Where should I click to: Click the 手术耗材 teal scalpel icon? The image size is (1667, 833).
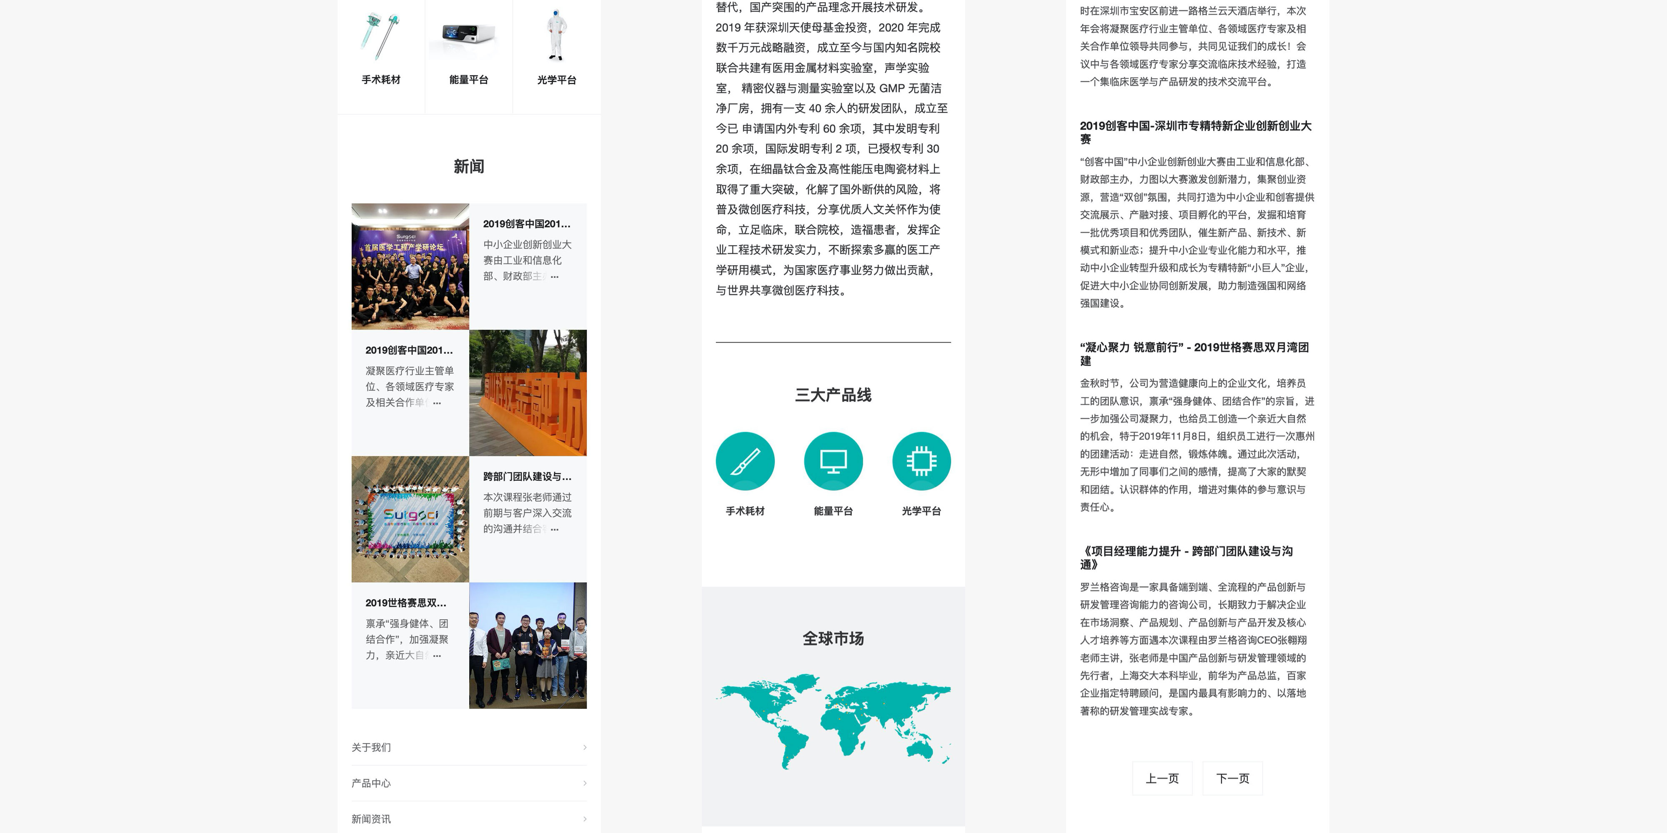(745, 461)
